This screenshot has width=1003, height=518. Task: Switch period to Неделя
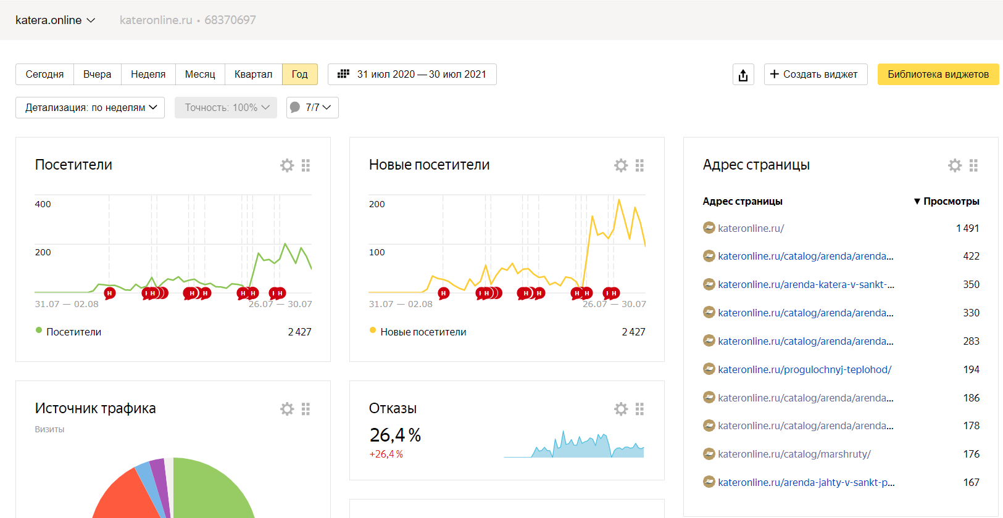click(148, 74)
